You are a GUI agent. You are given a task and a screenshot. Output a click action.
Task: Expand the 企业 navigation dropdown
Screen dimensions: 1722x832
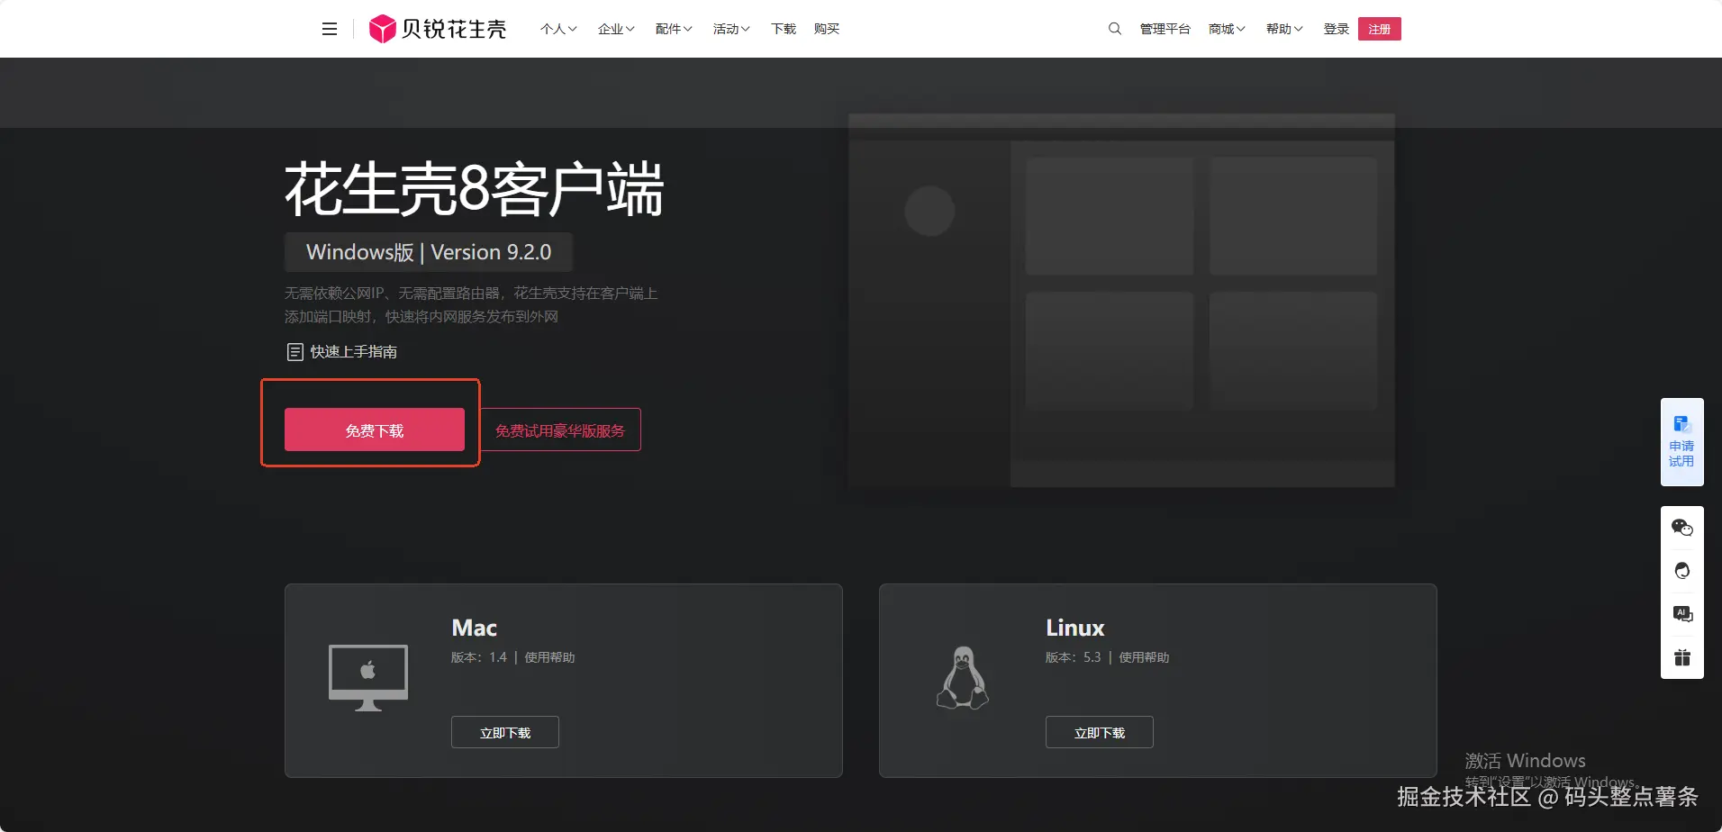coord(616,29)
